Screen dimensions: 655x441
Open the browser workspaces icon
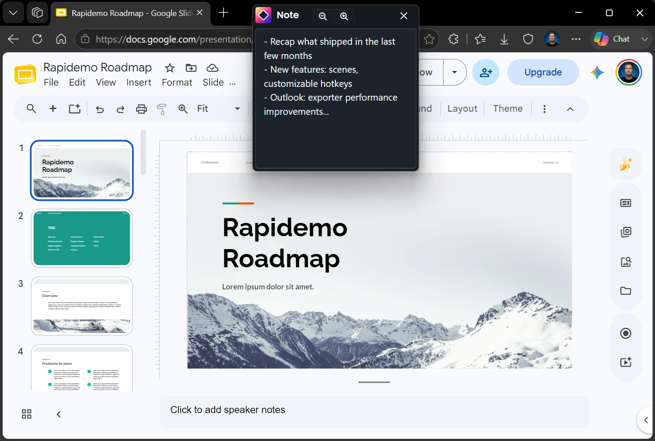37,13
